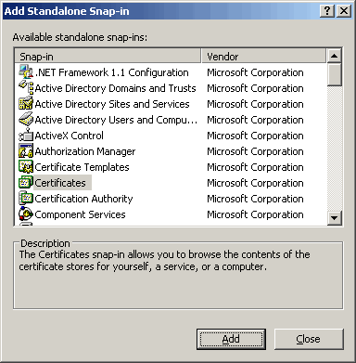Open the help question mark button

[x=327, y=11]
